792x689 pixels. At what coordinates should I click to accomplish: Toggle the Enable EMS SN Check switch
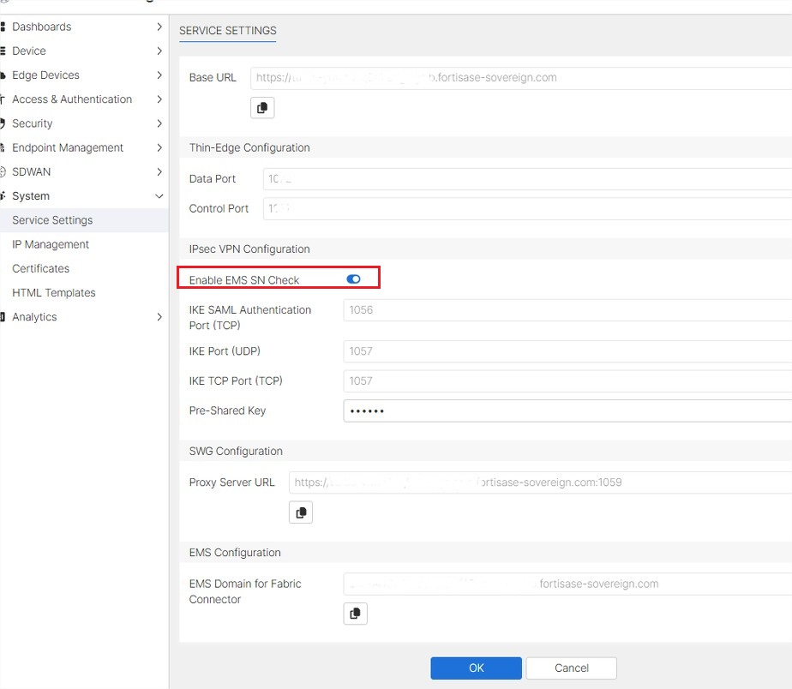[x=353, y=279]
